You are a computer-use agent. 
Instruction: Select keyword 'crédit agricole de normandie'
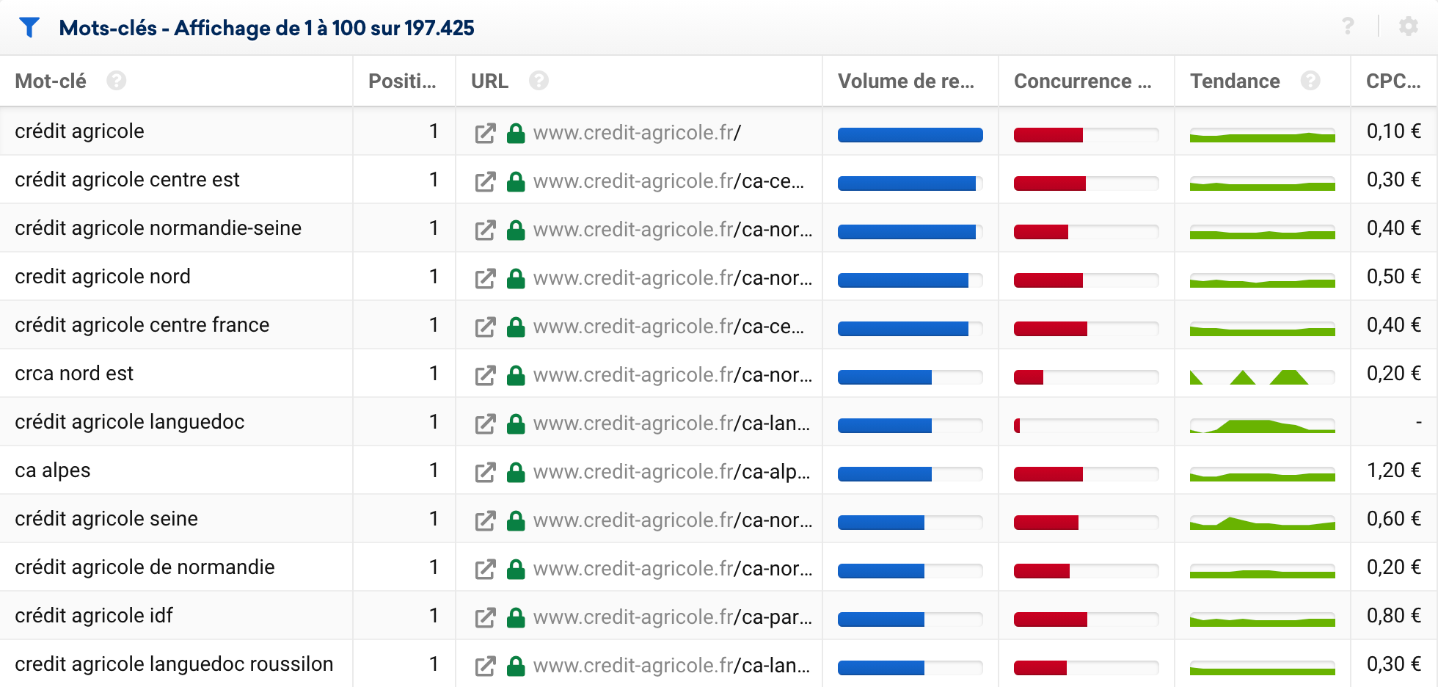point(145,567)
